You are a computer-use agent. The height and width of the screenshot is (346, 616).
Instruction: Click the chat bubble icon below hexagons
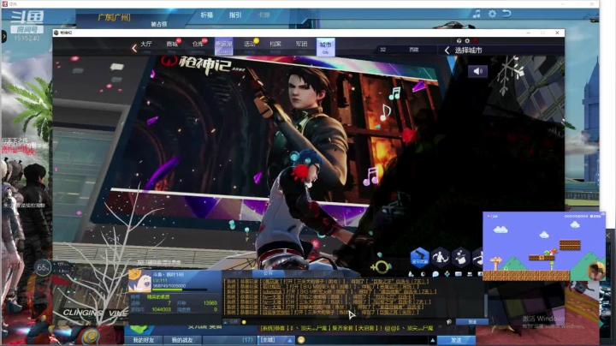click(435, 274)
